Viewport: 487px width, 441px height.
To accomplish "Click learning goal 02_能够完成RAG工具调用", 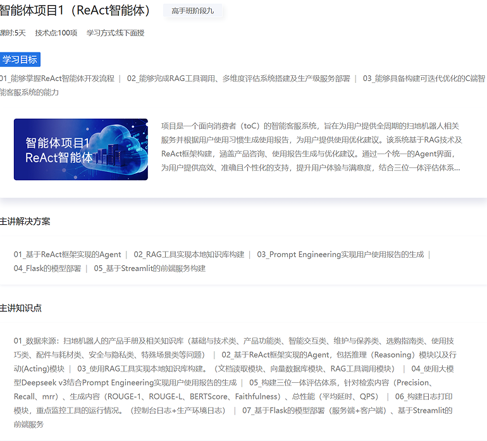I will coord(238,78).
